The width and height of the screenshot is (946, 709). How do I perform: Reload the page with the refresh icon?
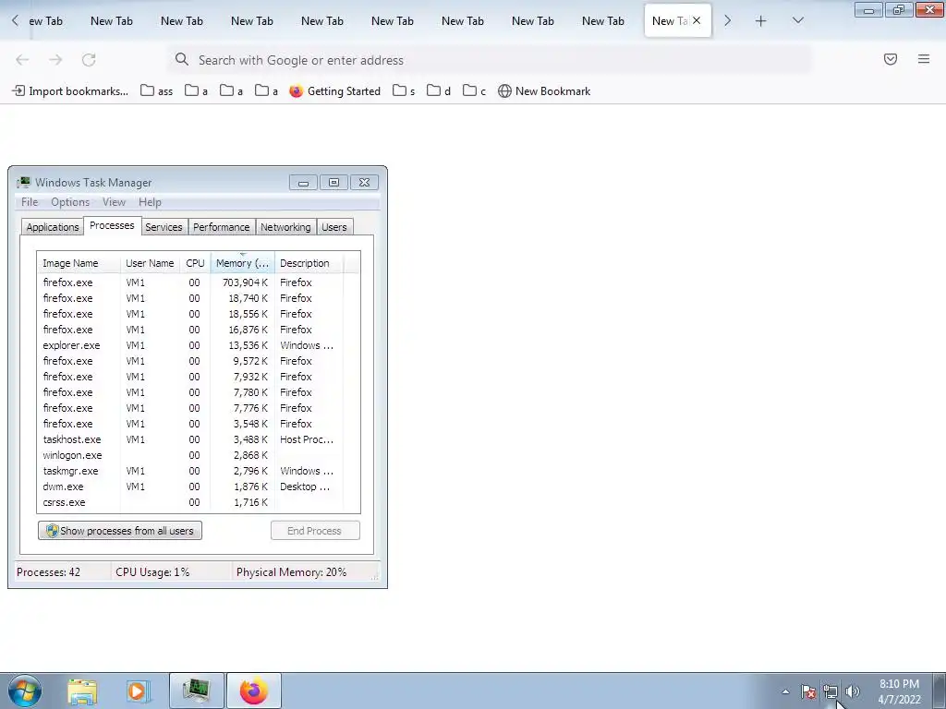pos(89,60)
